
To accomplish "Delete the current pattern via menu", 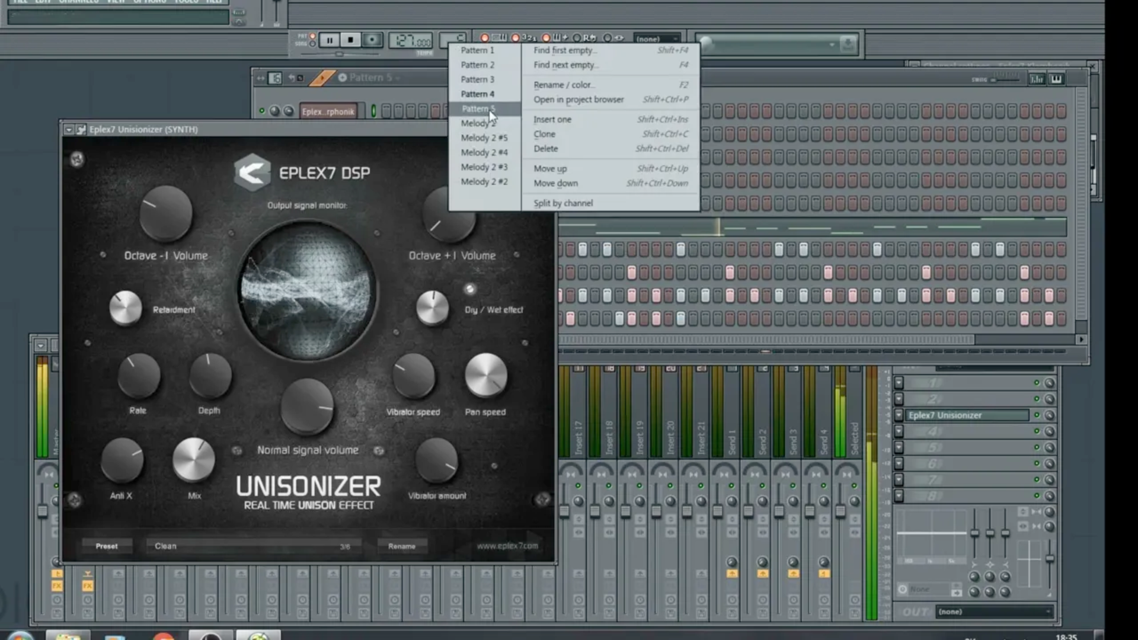I will [610, 149].
